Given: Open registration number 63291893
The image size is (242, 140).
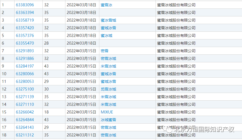Looking at the screenshot, I should [x=25, y=51].
